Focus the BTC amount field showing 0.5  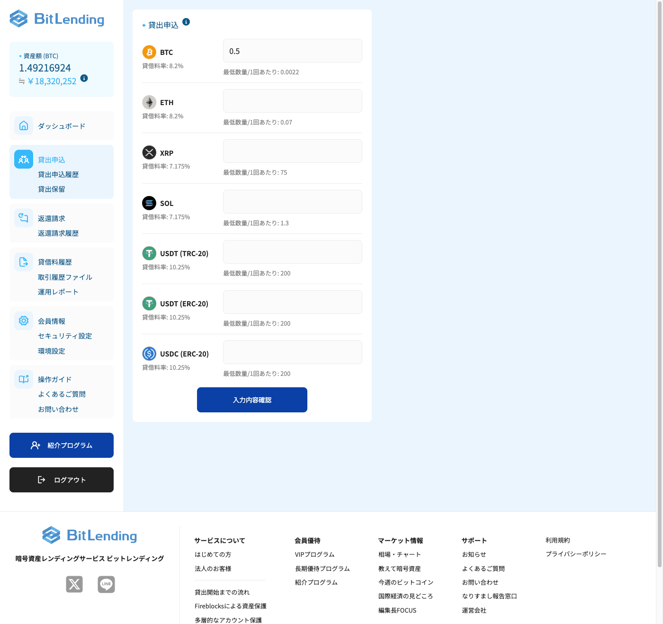click(x=293, y=51)
